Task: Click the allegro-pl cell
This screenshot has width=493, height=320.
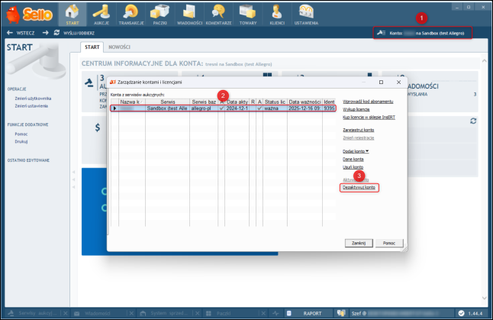Action: [x=204, y=108]
